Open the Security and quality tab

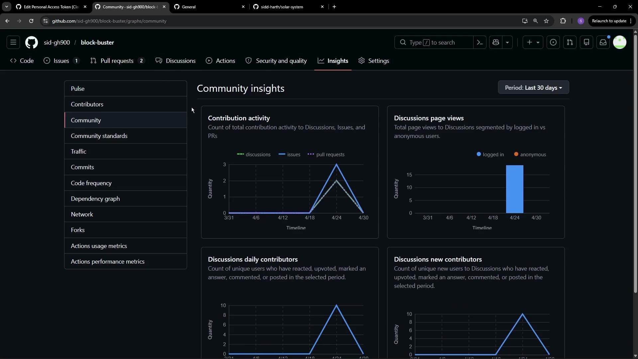pyautogui.click(x=276, y=61)
